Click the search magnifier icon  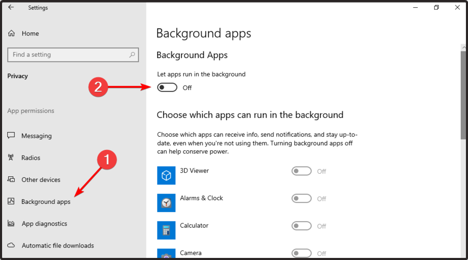click(x=132, y=55)
